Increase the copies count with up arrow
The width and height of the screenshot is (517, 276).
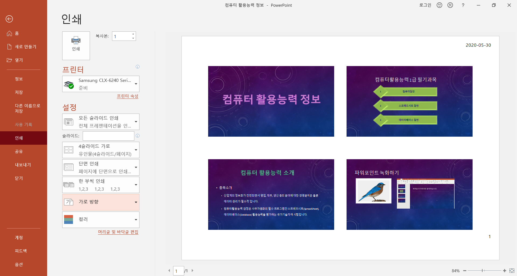(x=133, y=34)
